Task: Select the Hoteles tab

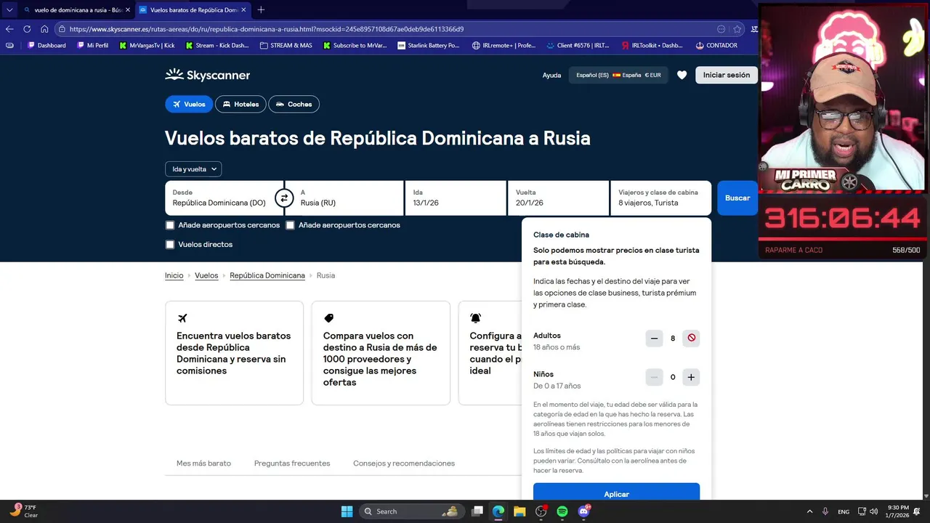Action: [x=240, y=104]
